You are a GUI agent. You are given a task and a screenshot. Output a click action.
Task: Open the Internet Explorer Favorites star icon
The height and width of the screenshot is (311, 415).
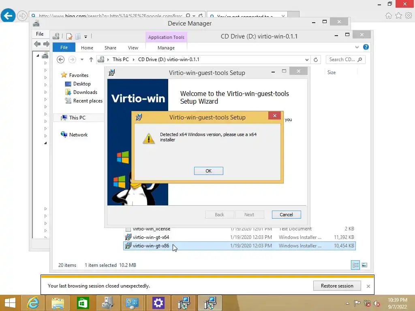(398, 16)
